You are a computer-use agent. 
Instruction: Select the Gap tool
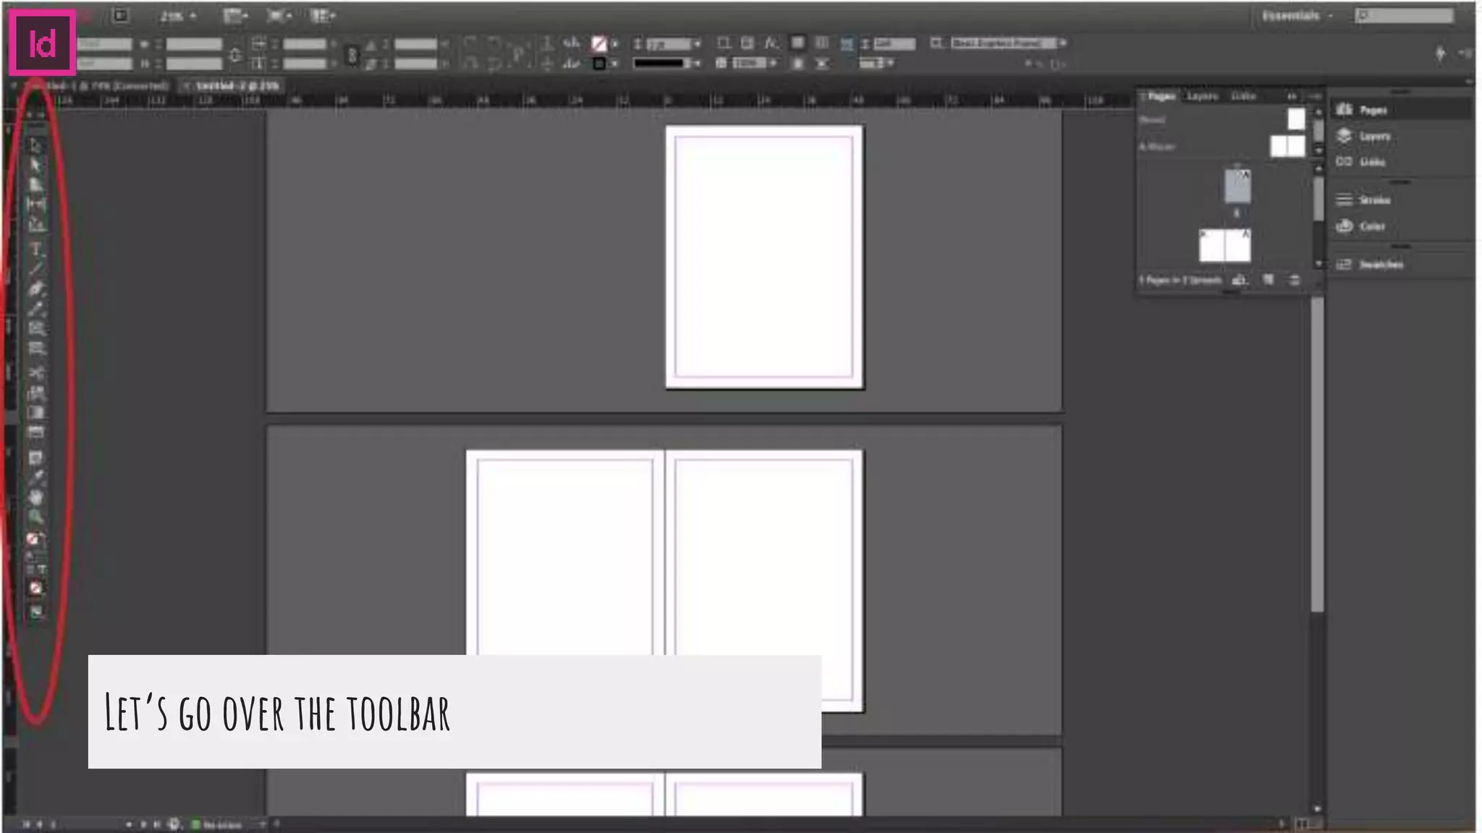point(35,205)
